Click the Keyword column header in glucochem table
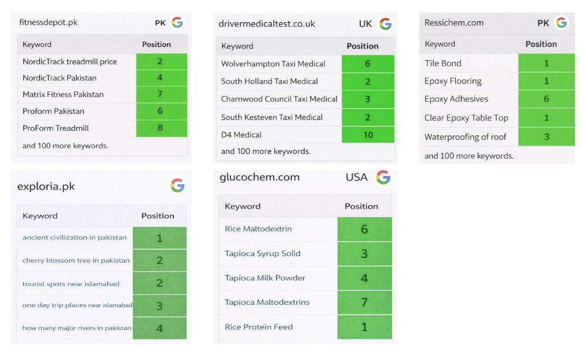The width and height of the screenshot is (586, 351). pyautogui.click(x=243, y=206)
